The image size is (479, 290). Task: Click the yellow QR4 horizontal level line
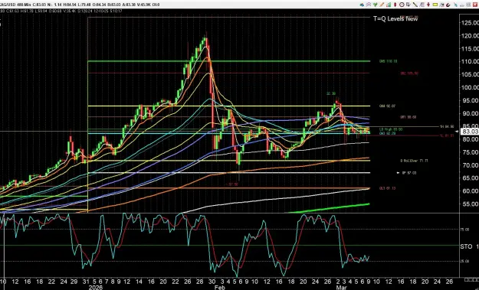(x=229, y=106)
